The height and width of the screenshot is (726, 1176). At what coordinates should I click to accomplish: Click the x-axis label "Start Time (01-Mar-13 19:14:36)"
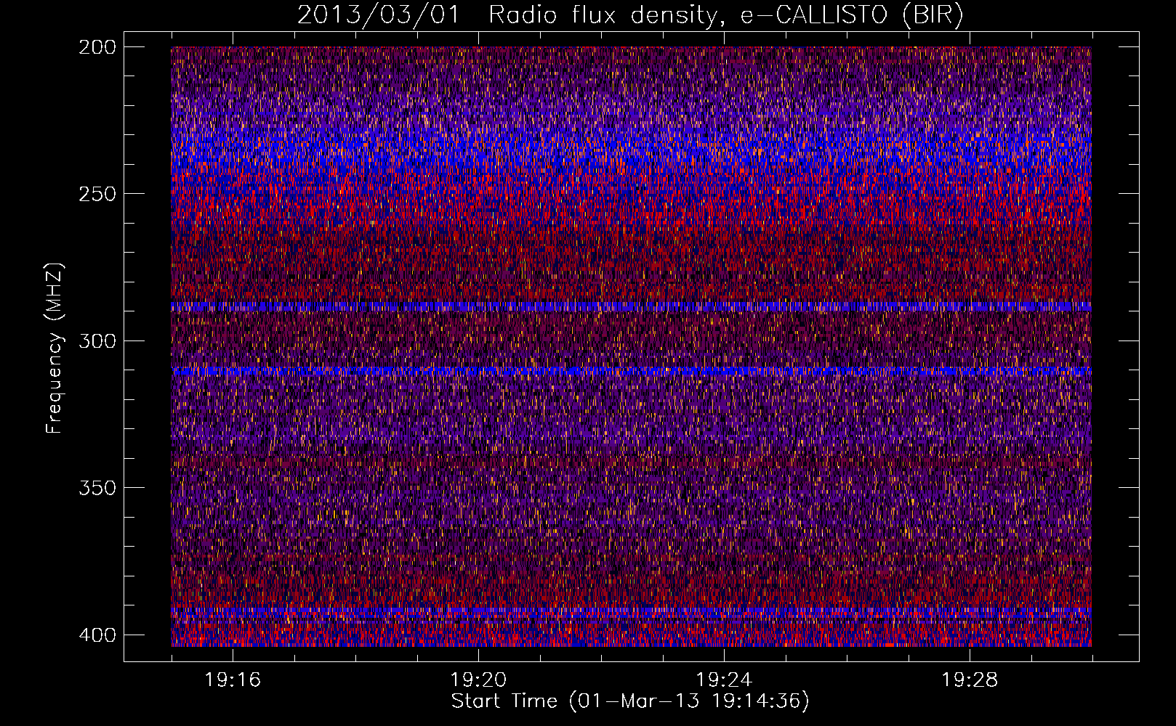[630, 701]
